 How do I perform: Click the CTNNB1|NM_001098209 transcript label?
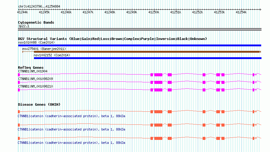pyautogui.click(x=35, y=79)
